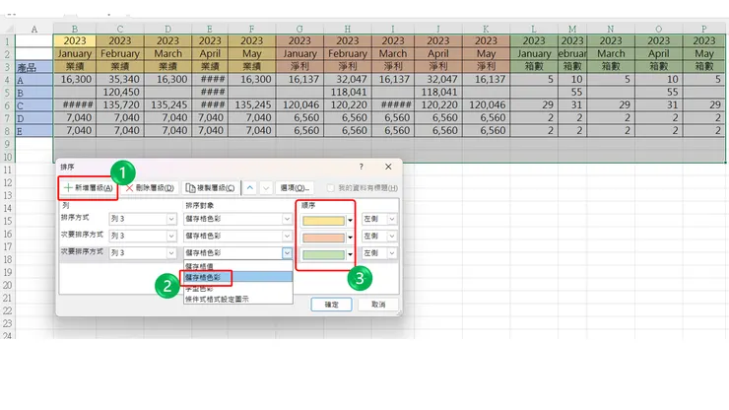Click cell H2 labeled February
Image resolution: width=729 pixels, height=410 pixels.
point(348,54)
